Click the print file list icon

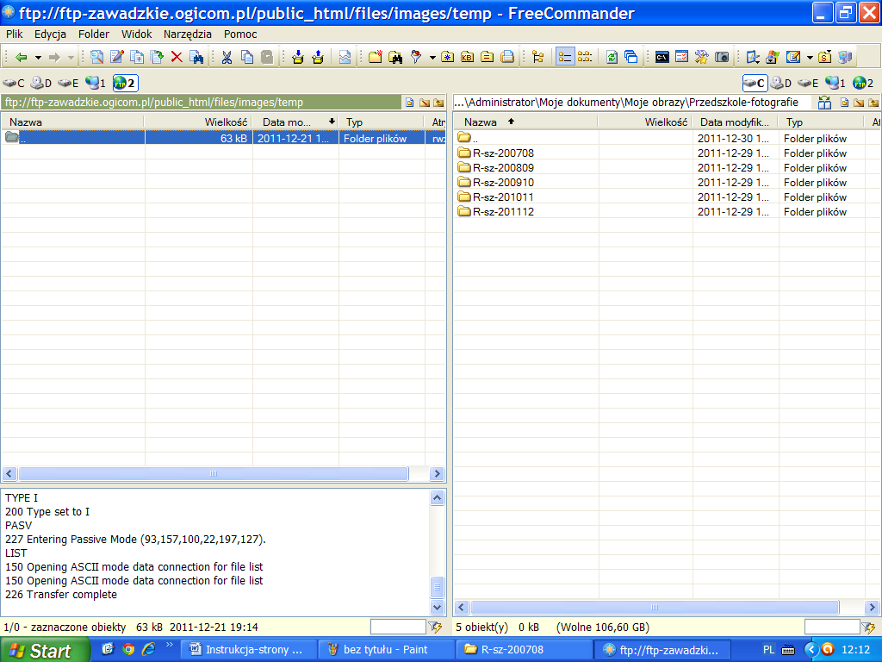507,57
